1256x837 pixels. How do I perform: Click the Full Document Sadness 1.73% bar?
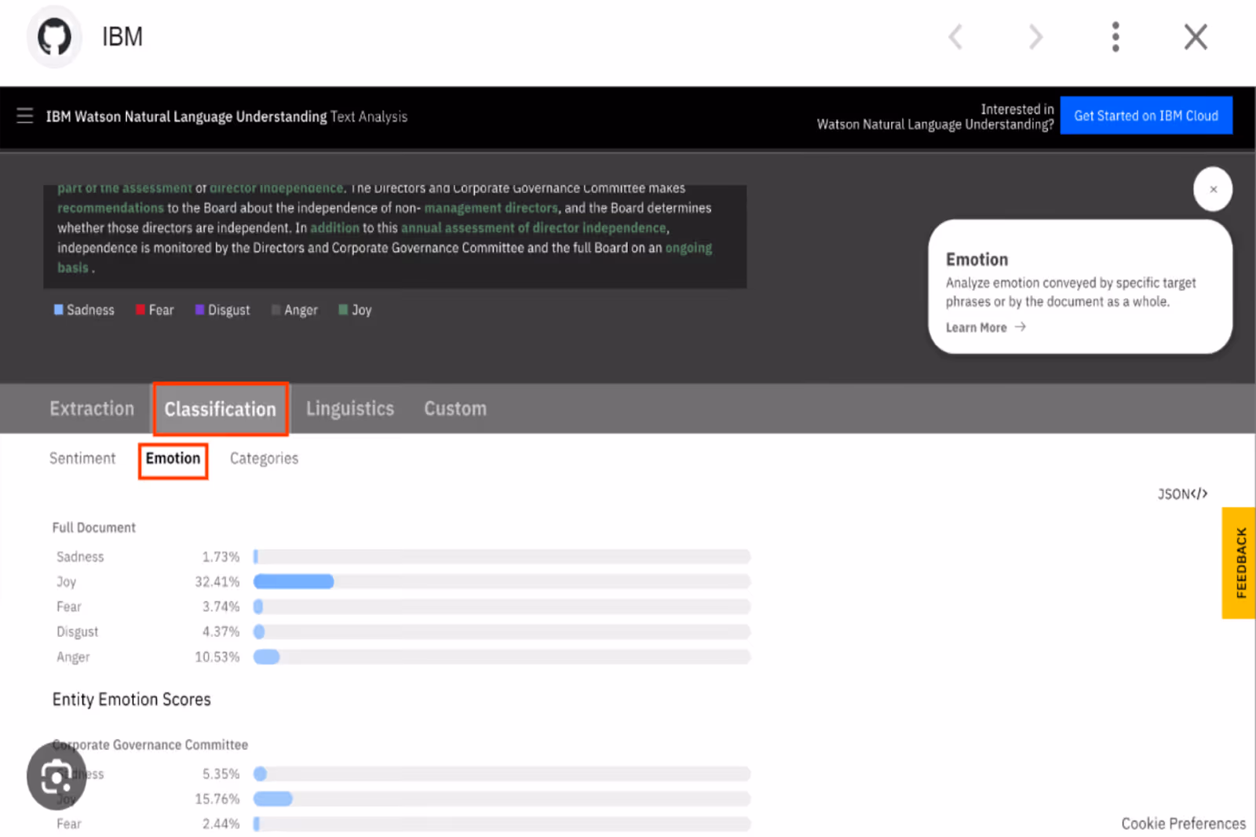click(x=502, y=556)
